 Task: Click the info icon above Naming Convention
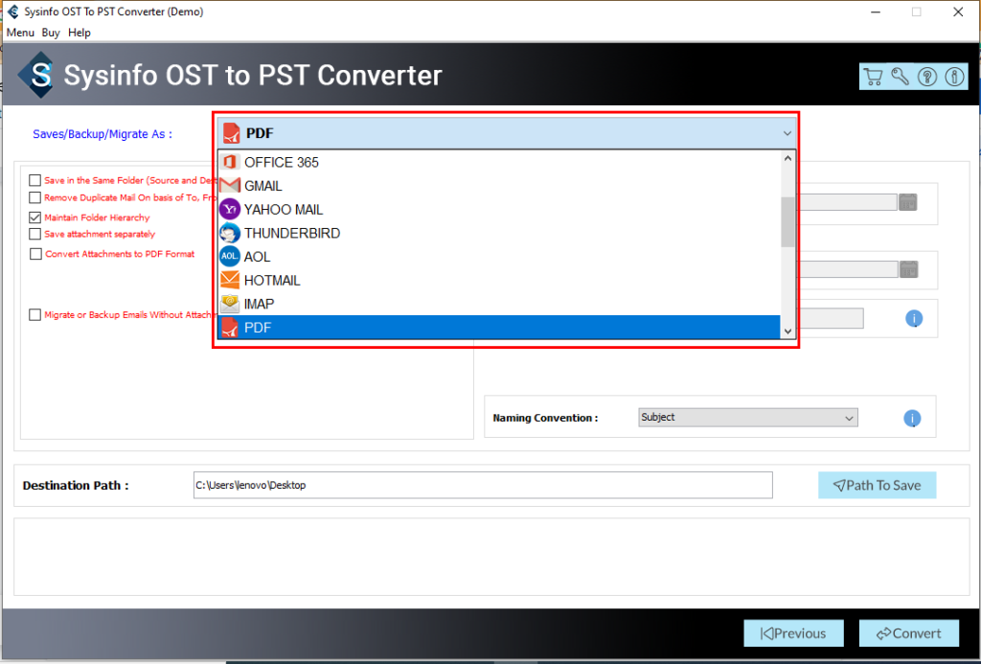(x=914, y=318)
